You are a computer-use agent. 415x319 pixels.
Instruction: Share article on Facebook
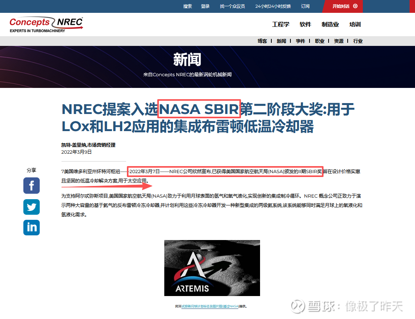[x=32, y=186]
